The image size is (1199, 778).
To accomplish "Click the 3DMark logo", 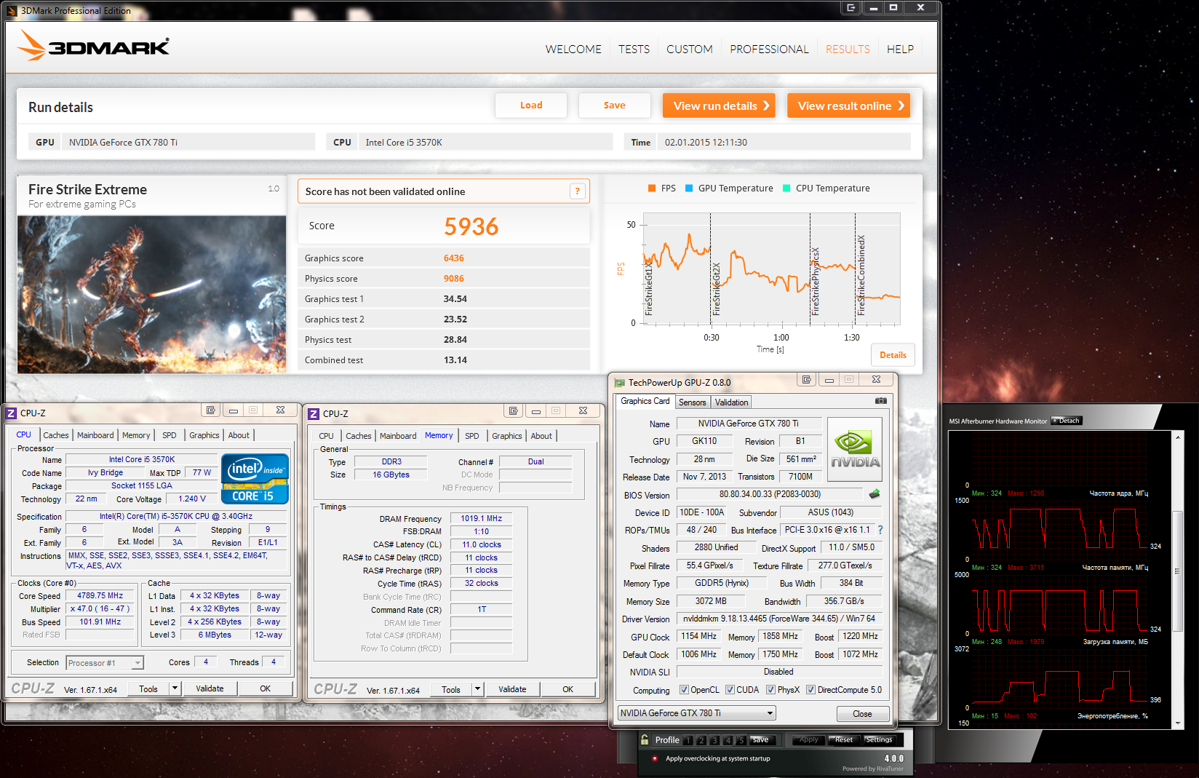I will coord(93,46).
